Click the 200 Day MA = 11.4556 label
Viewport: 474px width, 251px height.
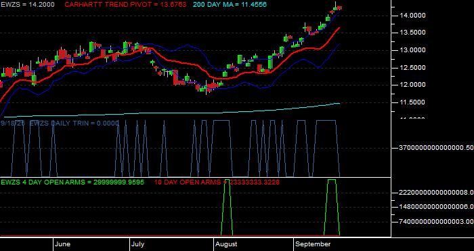pyautogui.click(x=230, y=5)
